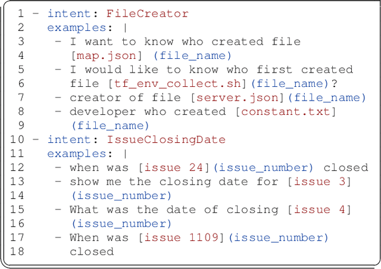Click the intent keyword on line 10
Image resolution: width=381 pixels, height=269 pixels.
pos(68,139)
